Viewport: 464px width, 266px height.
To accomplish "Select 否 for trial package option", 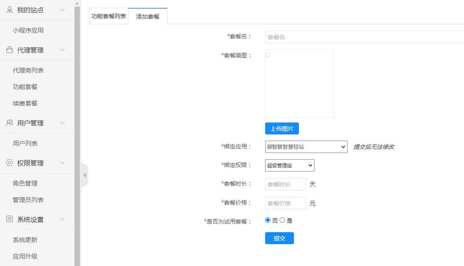I will [x=268, y=220].
